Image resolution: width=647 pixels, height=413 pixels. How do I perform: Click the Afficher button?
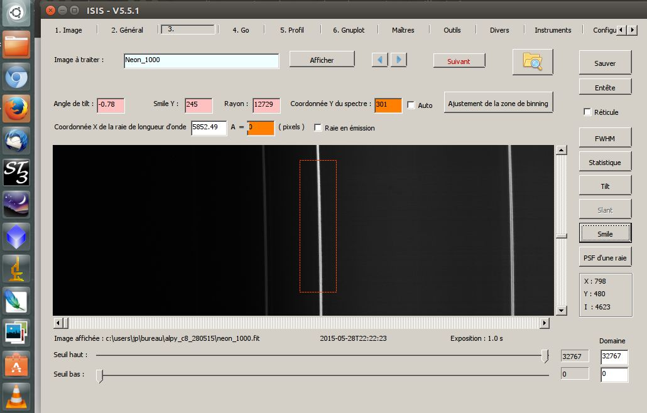(322, 60)
